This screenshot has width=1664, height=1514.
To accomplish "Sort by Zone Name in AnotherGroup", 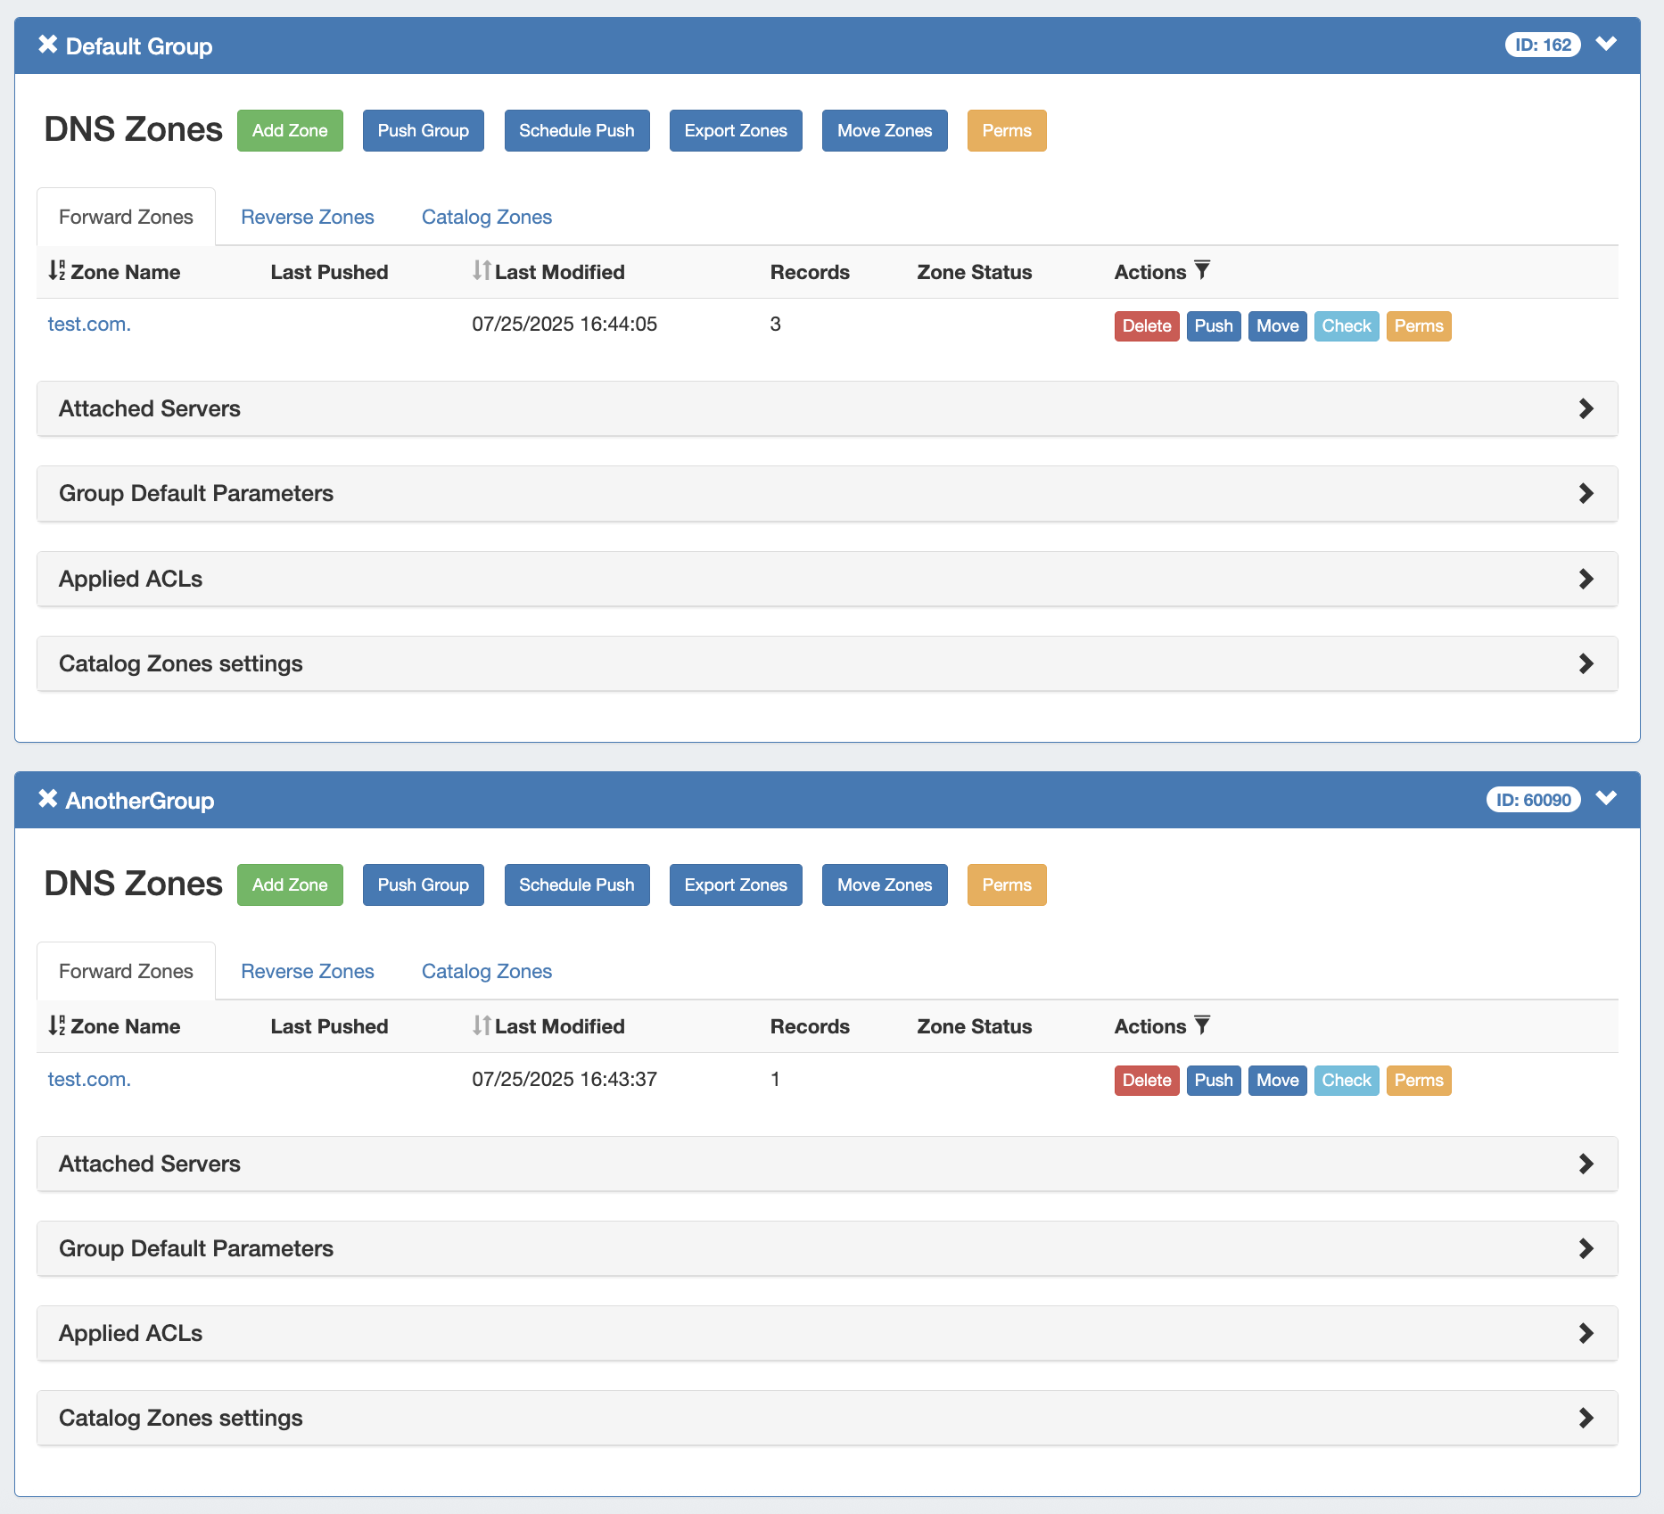I will tap(57, 1026).
